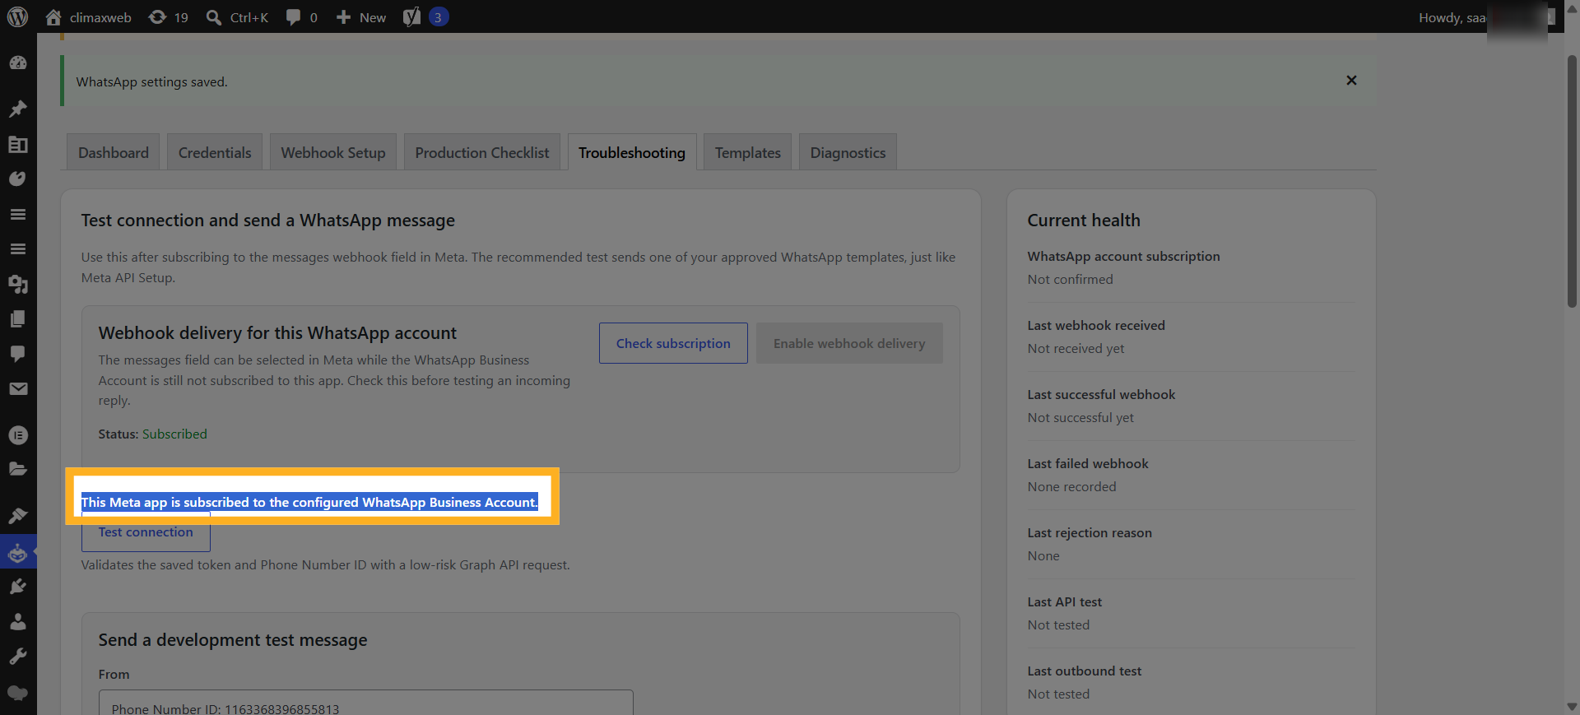
Task: Open Elementor via its circled-E icon
Action: click(x=17, y=435)
